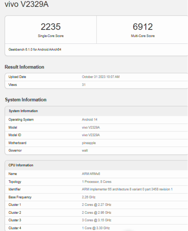Select the Single-Core Score label
Screen dimensions: 188x231
click(51, 36)
